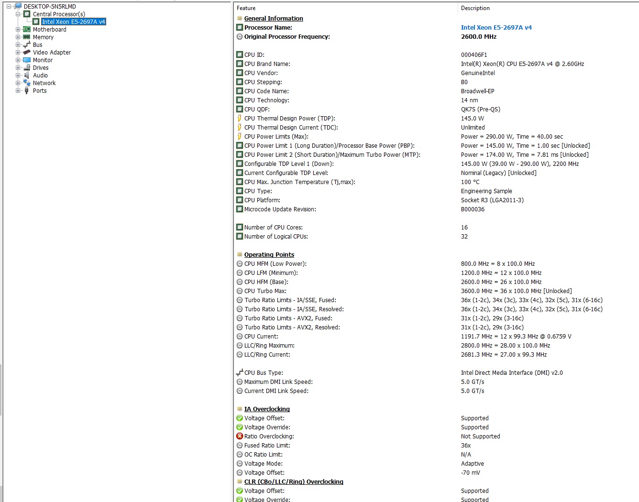Collapse the Central Processor(s) branch
This screenshot has height=502, width=639.
point(18,14)
